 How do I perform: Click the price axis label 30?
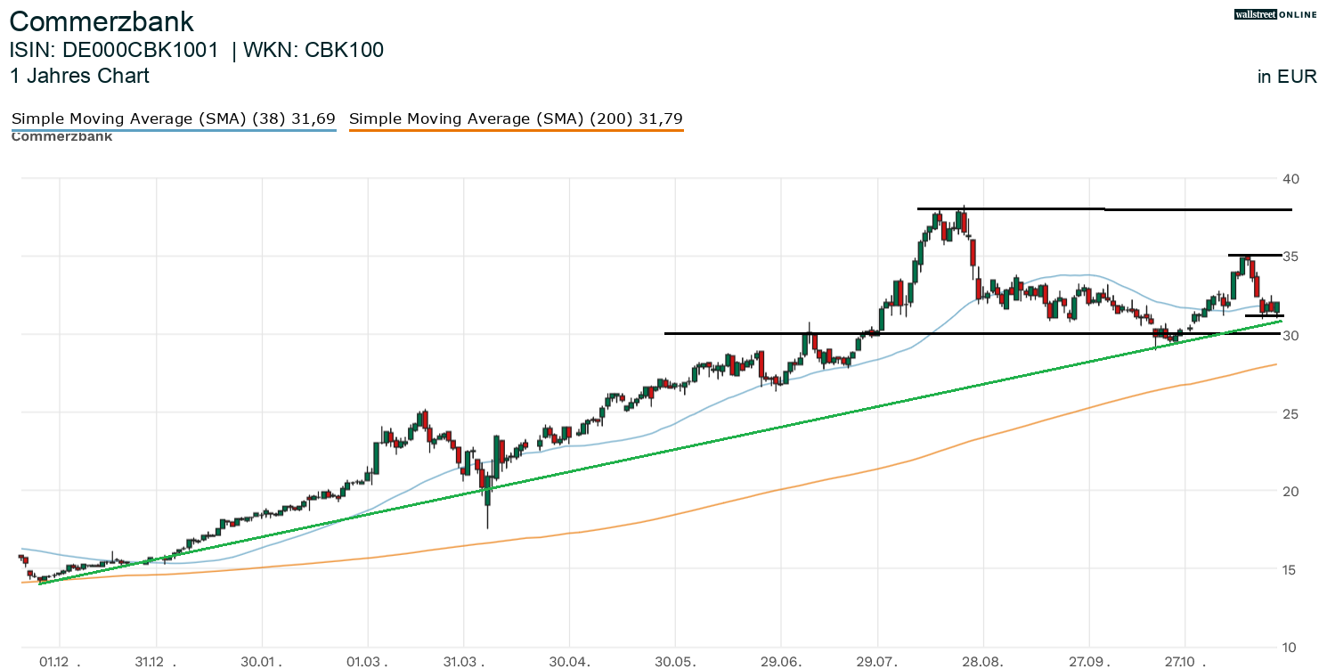click(x=1291, y=336)
